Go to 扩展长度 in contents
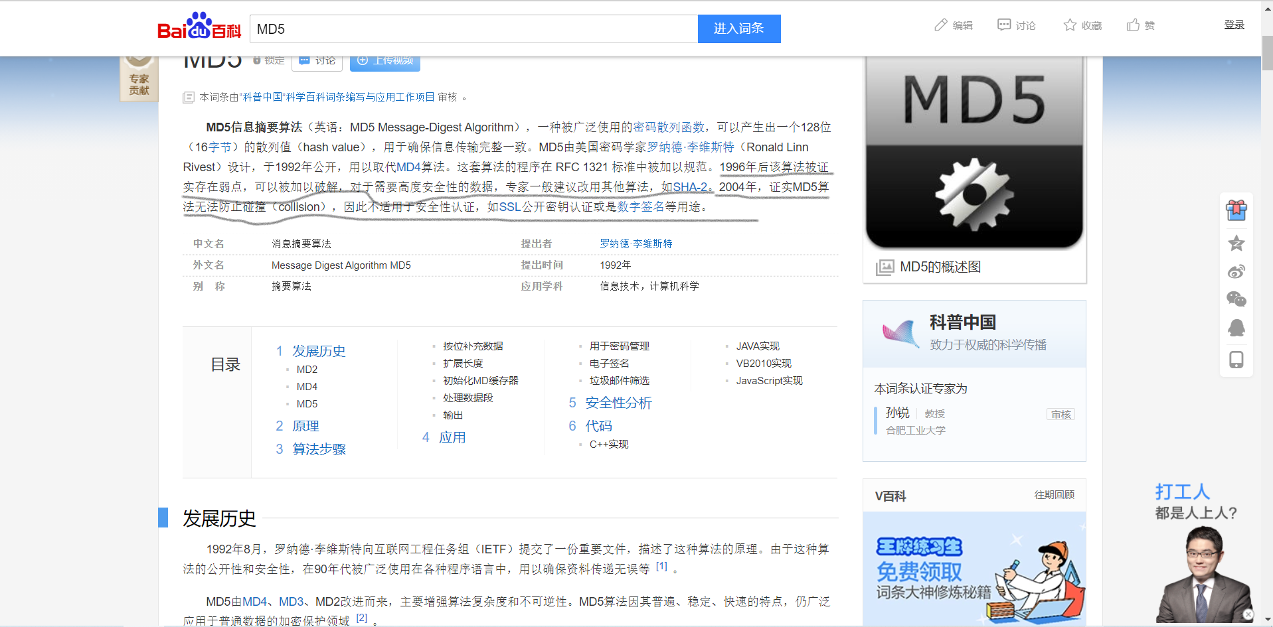Screen dimensions: 1273x627 tap(463, 364)
